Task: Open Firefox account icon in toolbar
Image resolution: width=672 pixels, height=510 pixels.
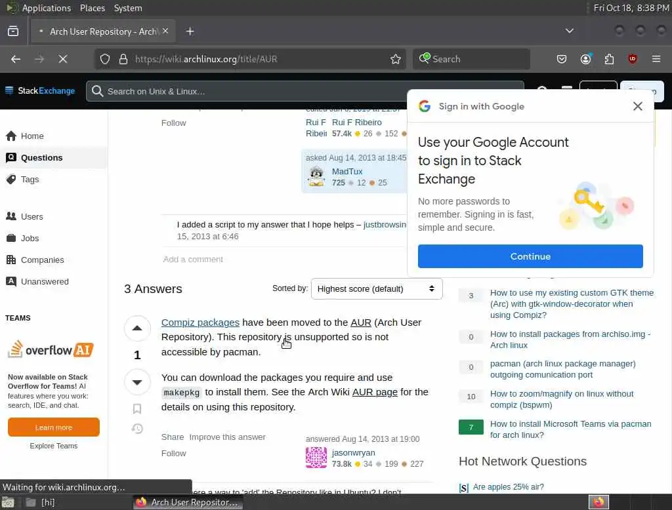Action: tap(585, 58)
